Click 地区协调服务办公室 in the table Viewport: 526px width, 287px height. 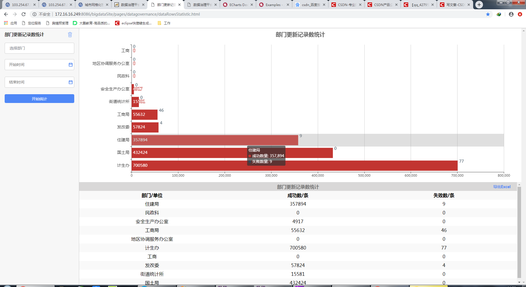tap(152, 239)
